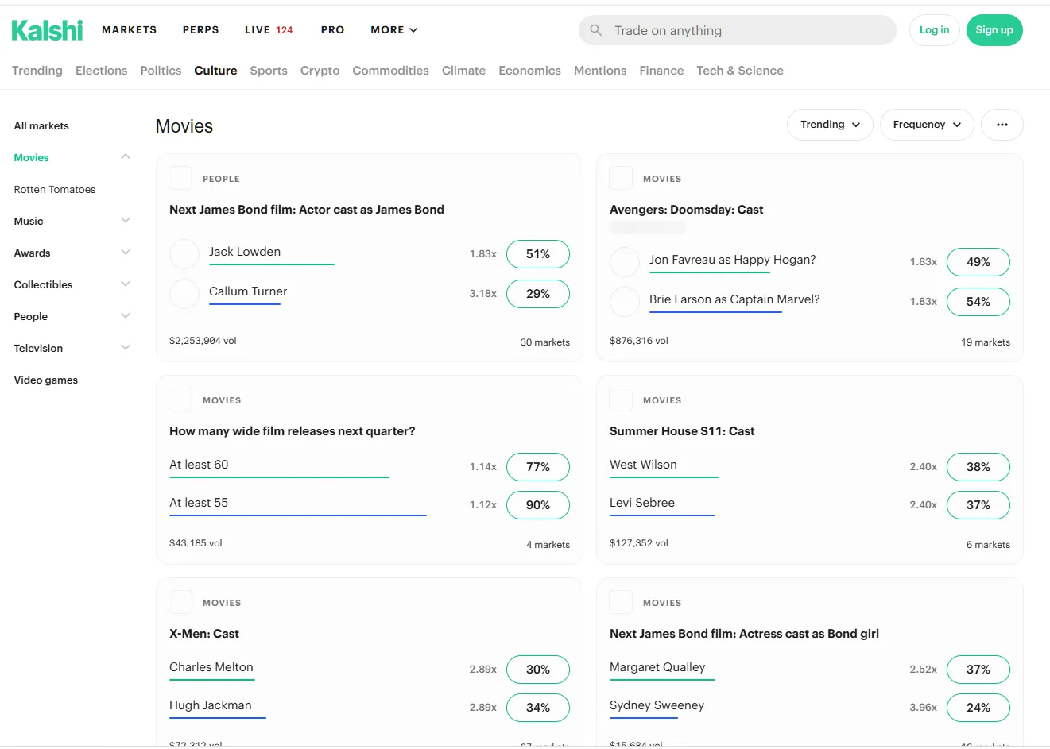Screen dimensions: 1050x749
Task: Switch to the Sports category tab
Action: point(269,71)
